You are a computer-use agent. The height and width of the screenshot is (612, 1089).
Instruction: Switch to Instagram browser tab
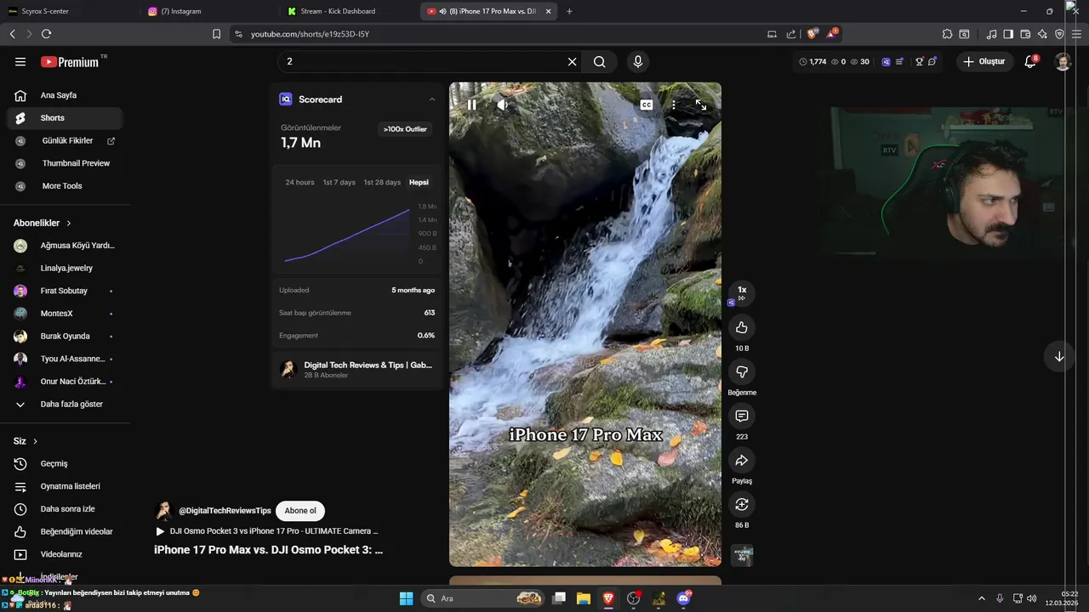pyautogui.click(x=208, y=11)
